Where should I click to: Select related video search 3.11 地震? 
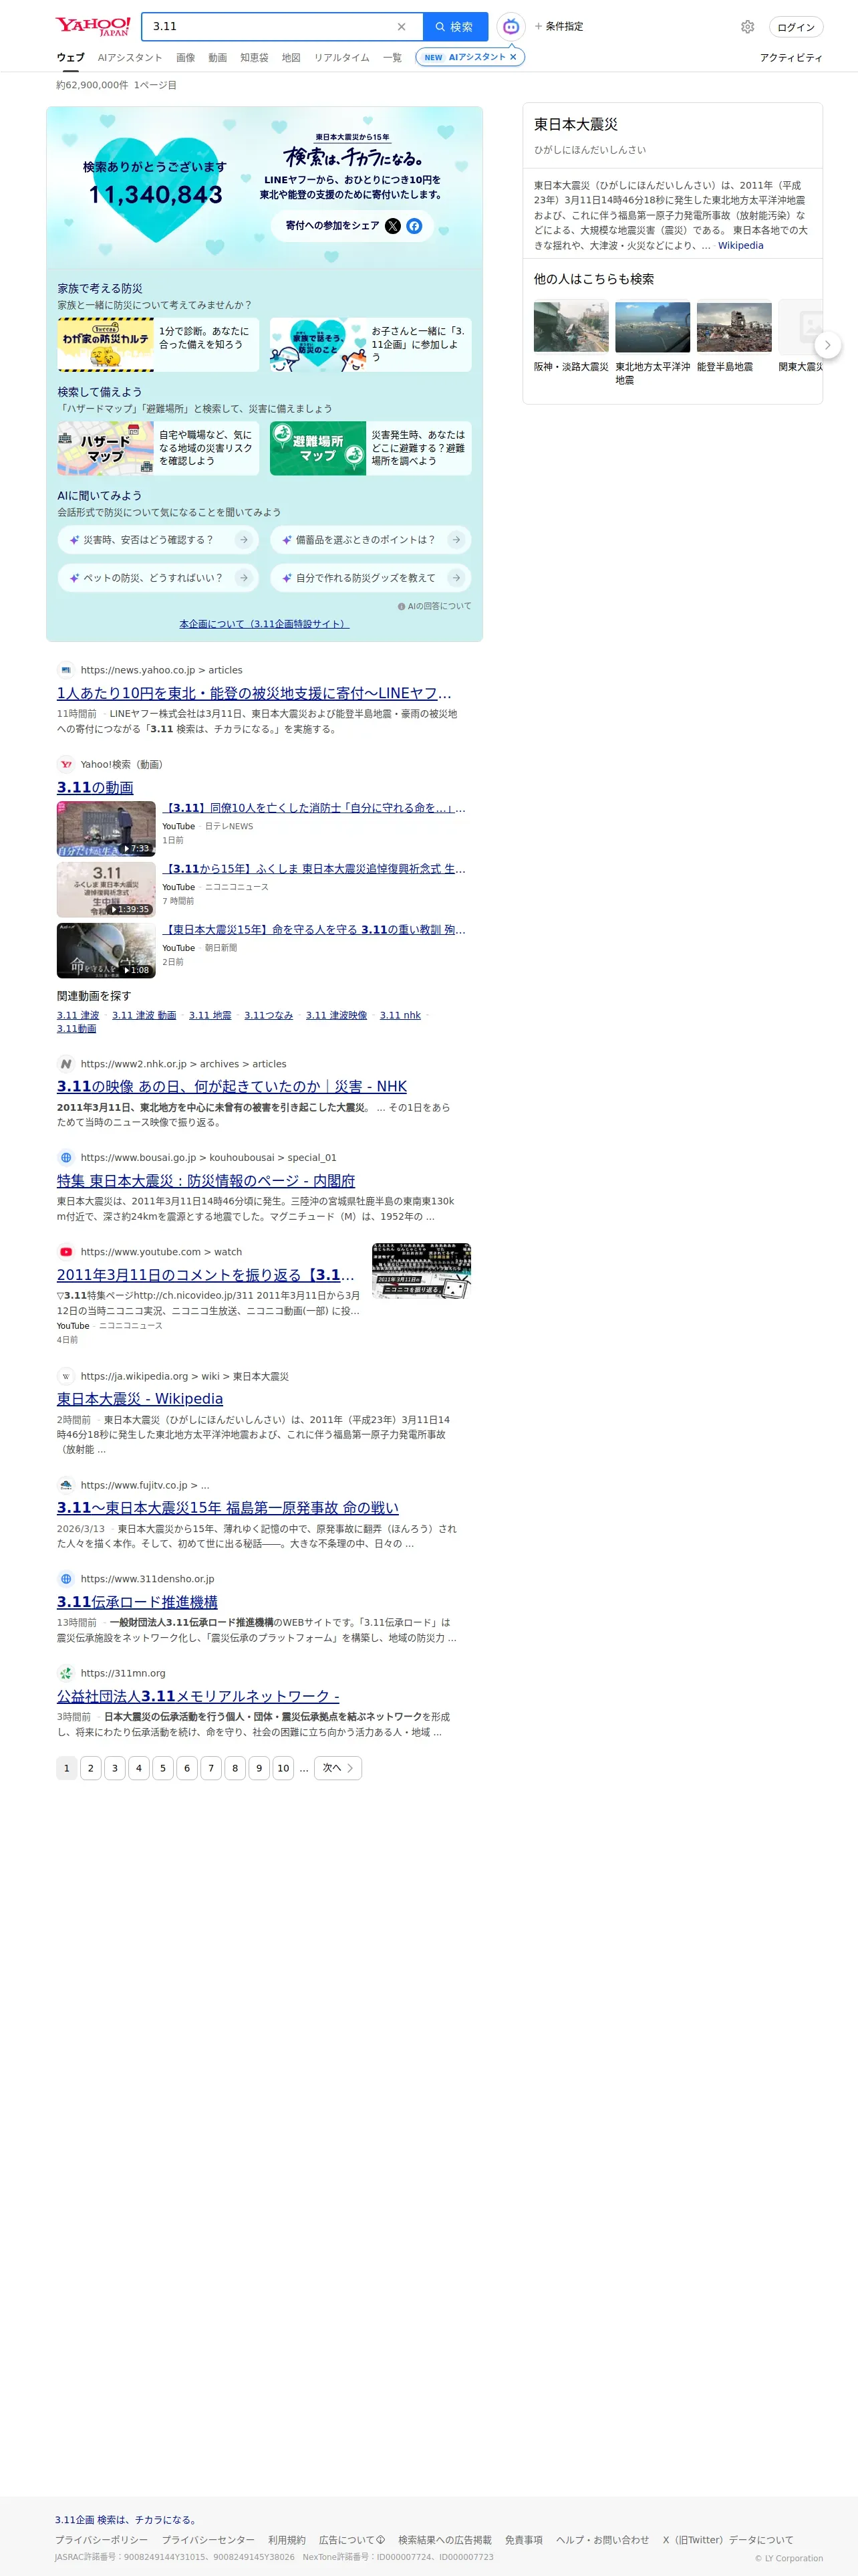tap(210, 1015)
